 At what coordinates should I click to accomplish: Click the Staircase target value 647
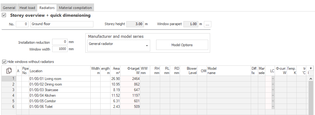130,90
